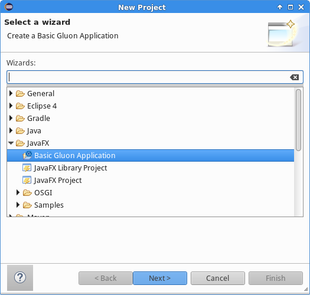
Task: Click the OSGI folder icon
Action: click(27, 193)
